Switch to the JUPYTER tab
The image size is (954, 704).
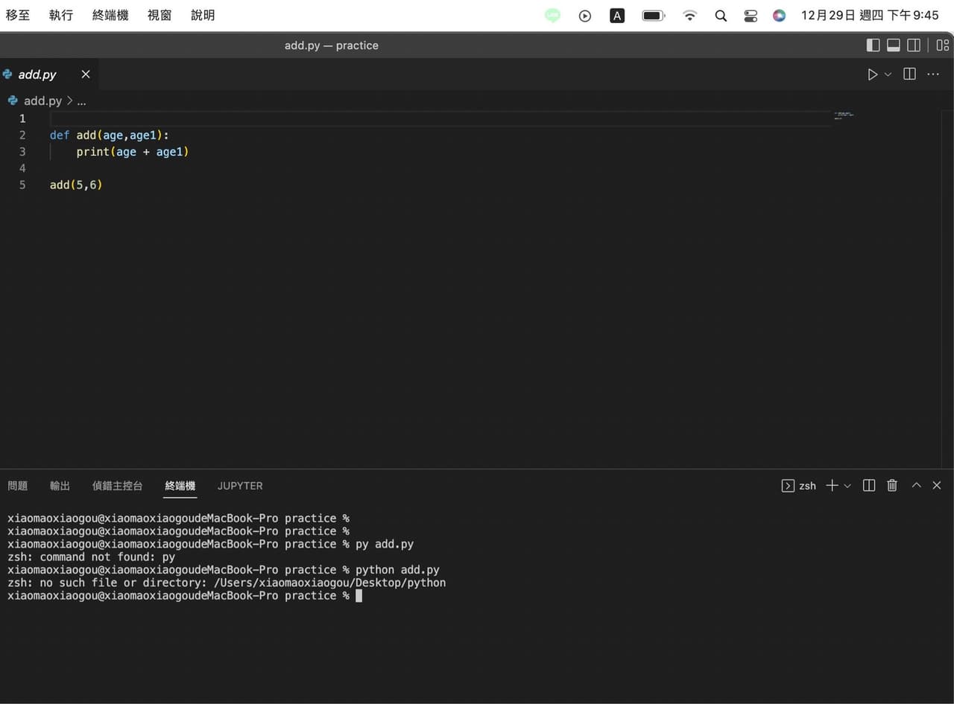tap(239, 486)
